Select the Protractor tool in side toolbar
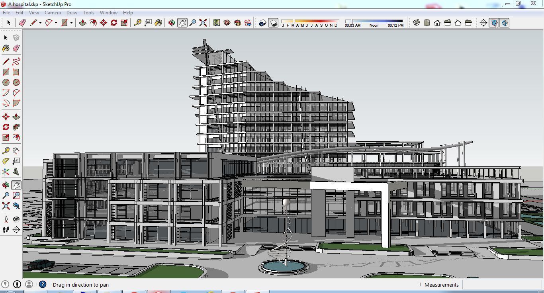 point(6,161)
